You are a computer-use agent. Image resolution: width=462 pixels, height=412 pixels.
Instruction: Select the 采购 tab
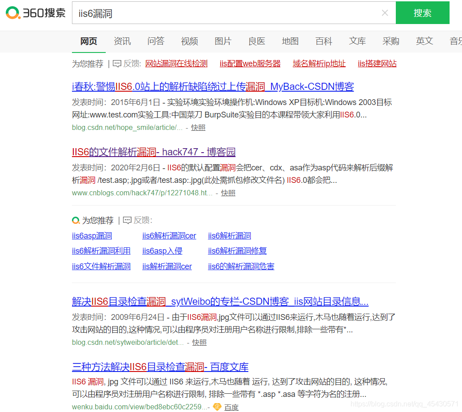click(391, 41)
